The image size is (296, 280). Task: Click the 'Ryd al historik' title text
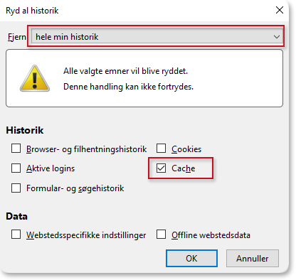pos(32,11)
